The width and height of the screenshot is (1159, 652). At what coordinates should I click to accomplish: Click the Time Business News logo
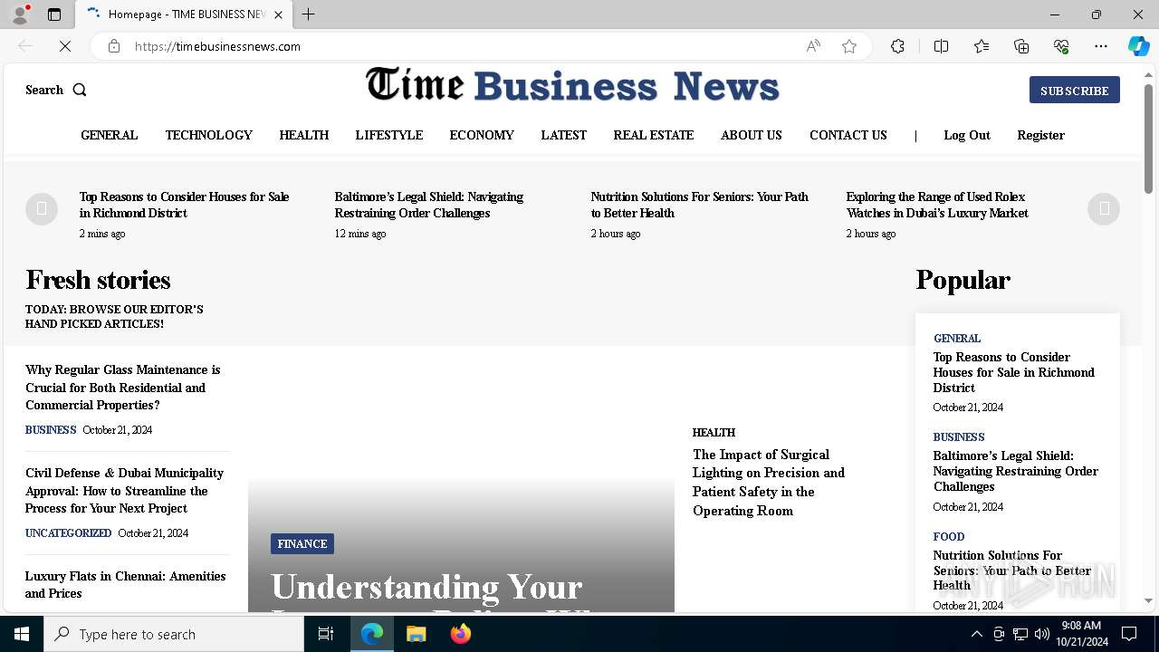[572, 85]
